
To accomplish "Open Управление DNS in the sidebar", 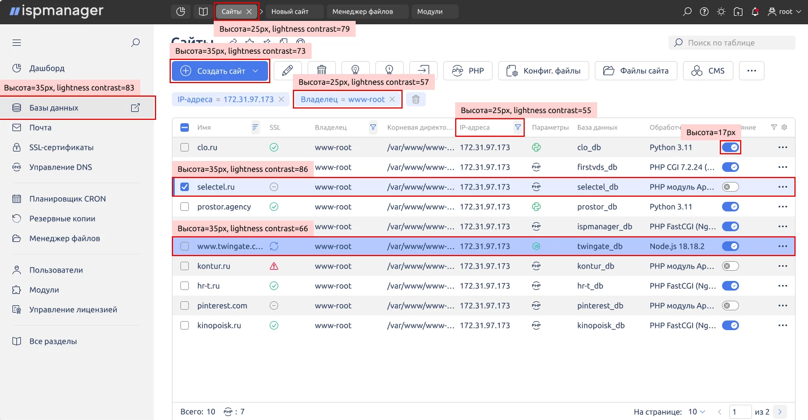I will pyautogui.click(x=61, y=167).
